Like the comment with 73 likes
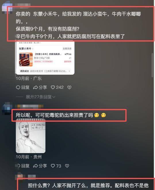The height and width of the screenshot is (190, 155). coord(56,166)
